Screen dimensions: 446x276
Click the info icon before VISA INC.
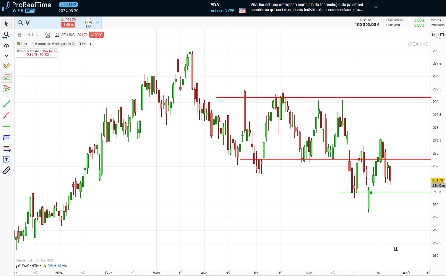click(x=57, y=35)
